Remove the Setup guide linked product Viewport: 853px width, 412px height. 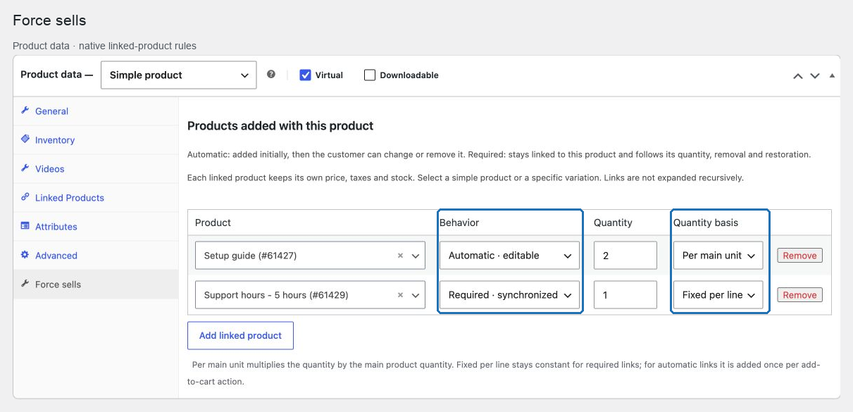[x=799, y=256]
